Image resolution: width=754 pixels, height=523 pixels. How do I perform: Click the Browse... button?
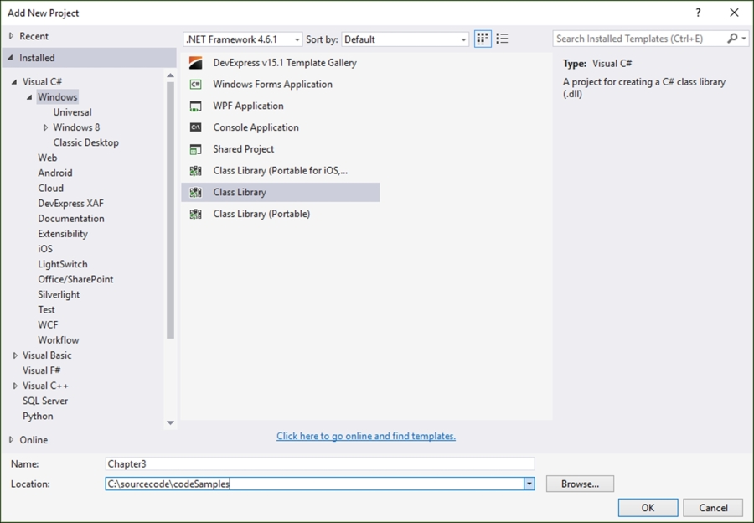pos(580,484)
